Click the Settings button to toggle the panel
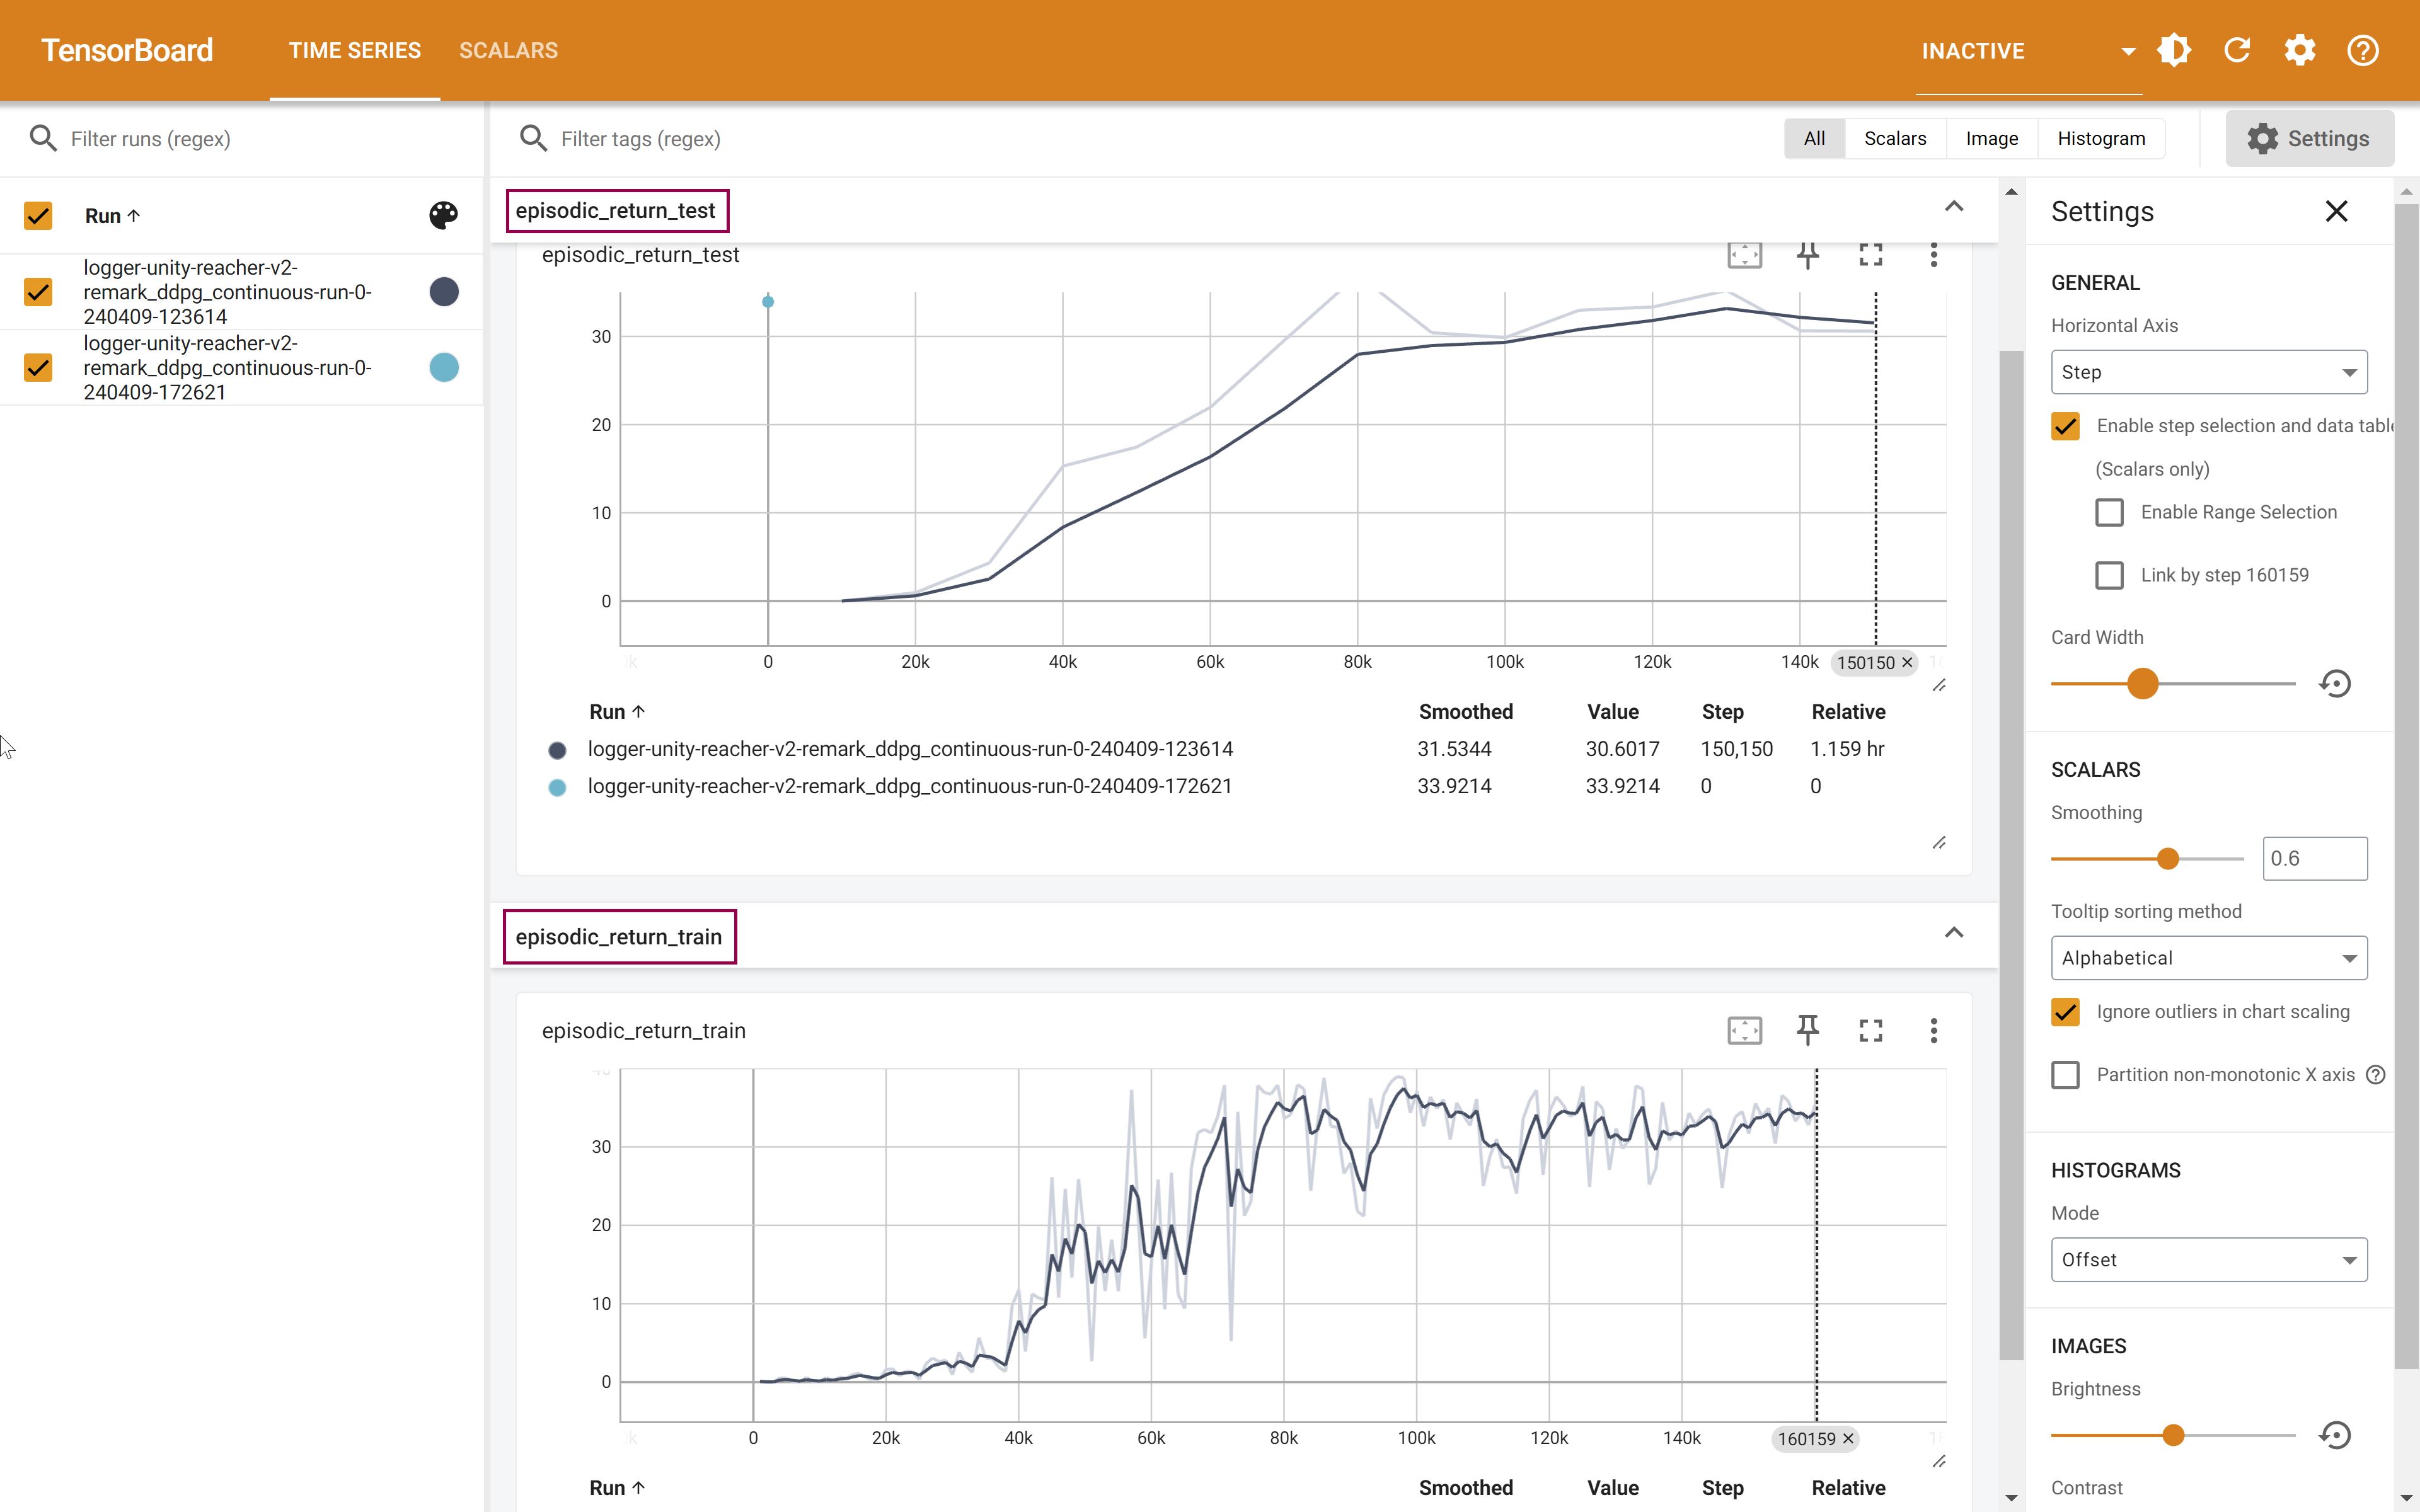Screen dimensions: 2420x1512 tap(2309, 138)
